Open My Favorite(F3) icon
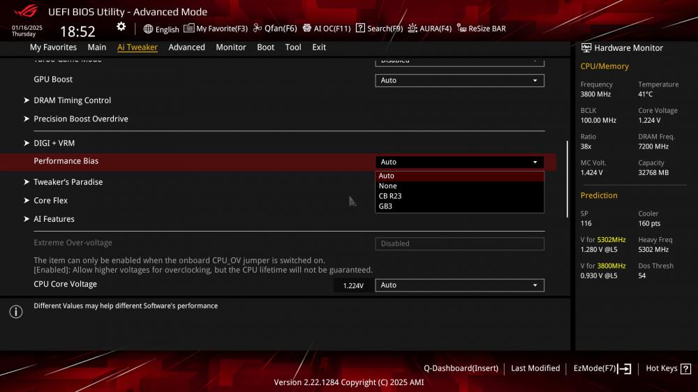The height and width of the screenshot is (392, 698). (188, 28)
